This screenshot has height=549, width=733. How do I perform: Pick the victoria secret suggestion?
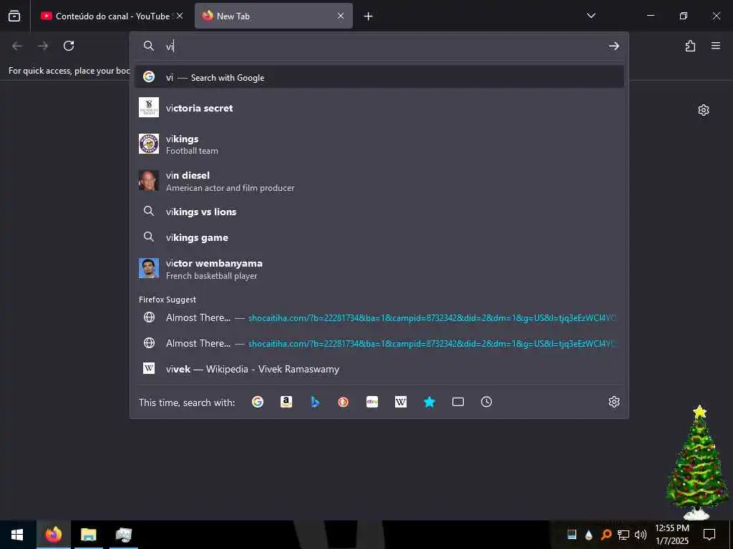pos(379,108)
